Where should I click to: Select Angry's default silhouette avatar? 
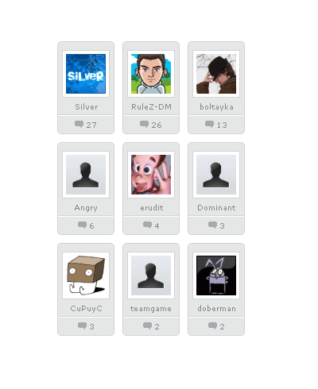tap(86, 175)
